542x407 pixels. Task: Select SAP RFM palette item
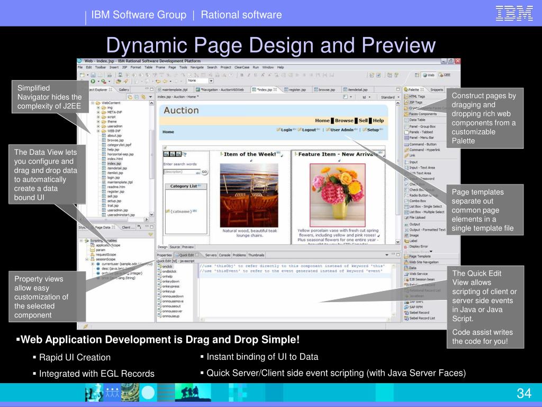tap(413, 307)
